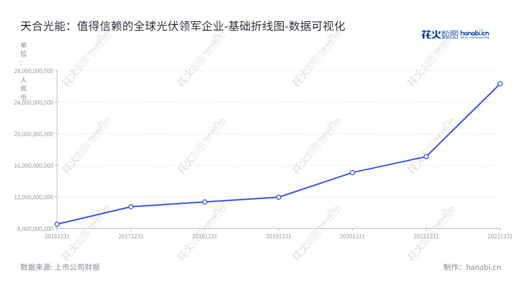Click the x-axis label 20191231
Screen dimensions: 519x292
tap(278, 236)
